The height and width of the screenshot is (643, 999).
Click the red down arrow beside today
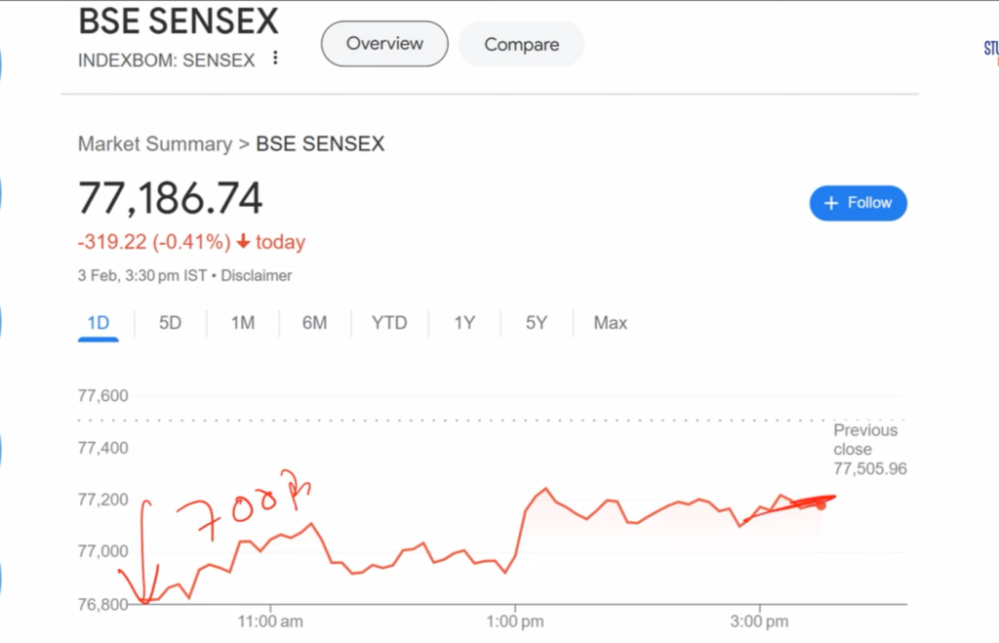[243, 242]
